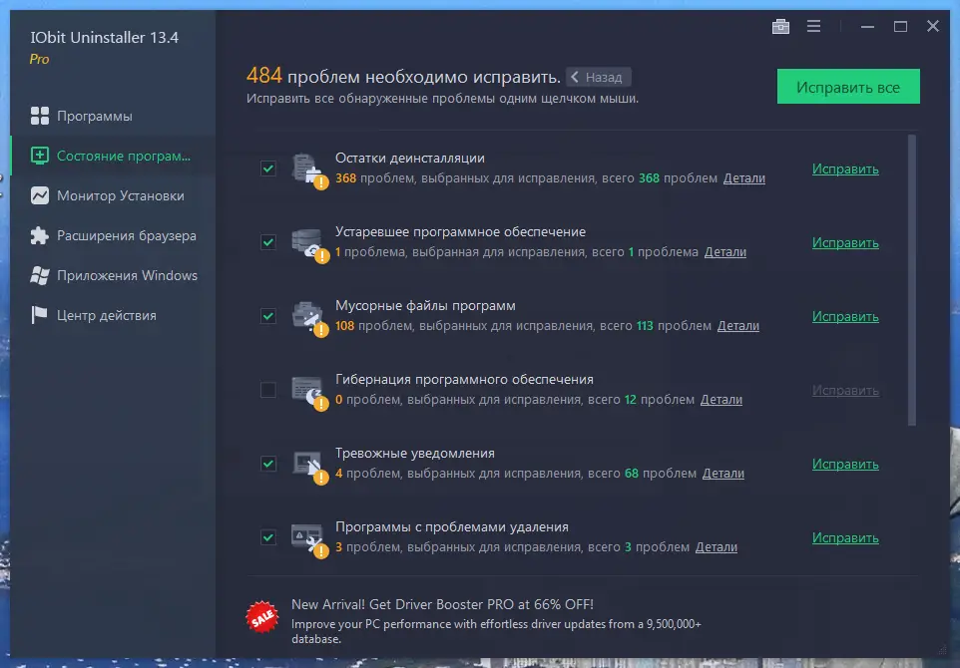Open Детали for Гибернация программного обеспечения
The height and width of the screenshot is (668, 960).
(x=721, y=400)
